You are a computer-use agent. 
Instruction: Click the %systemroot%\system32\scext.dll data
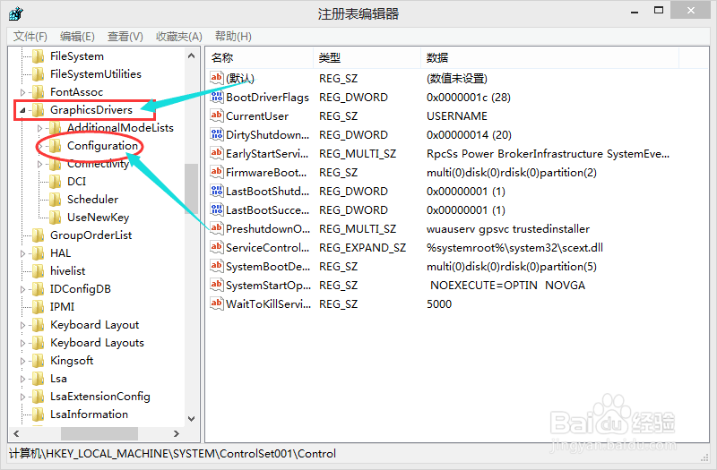click(514, 248)
